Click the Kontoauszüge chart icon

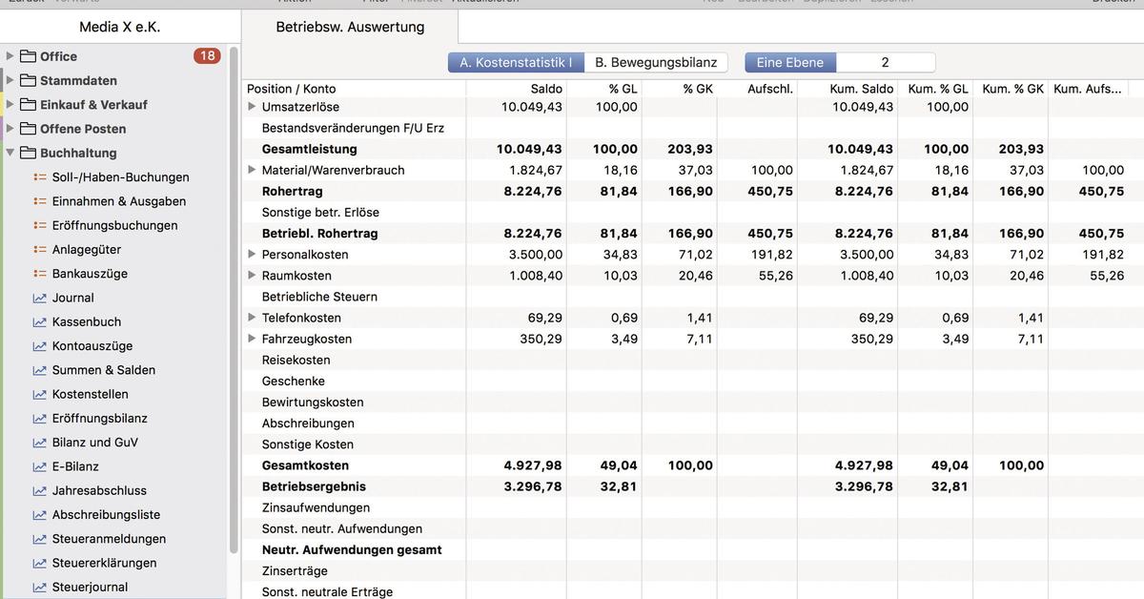(x=40, y=345)
